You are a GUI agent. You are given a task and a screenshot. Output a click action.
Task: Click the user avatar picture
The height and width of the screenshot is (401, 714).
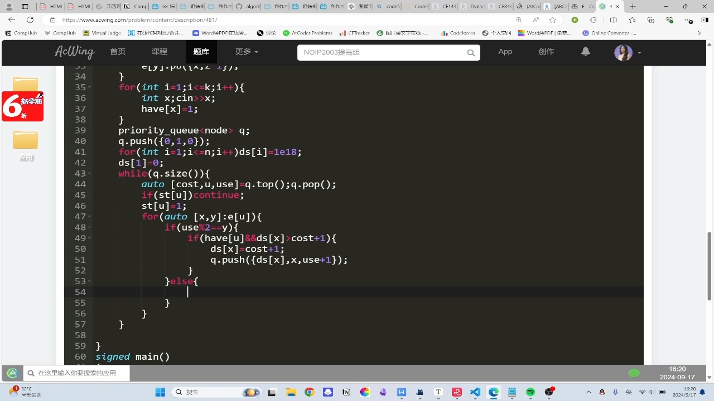623,53
